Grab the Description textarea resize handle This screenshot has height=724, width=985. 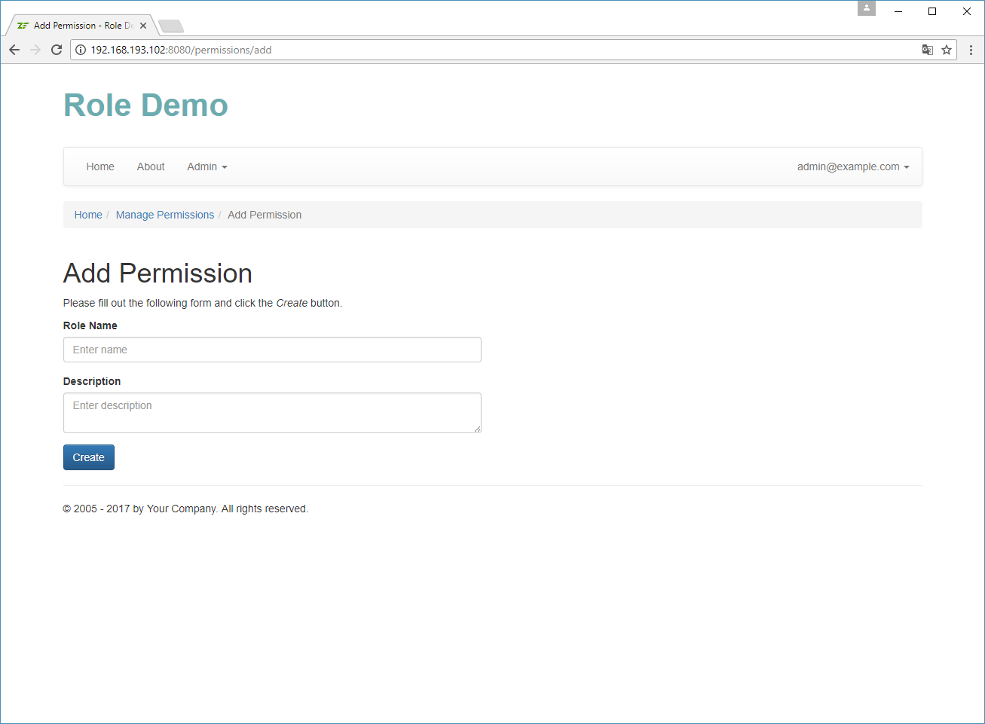click(477, 429)
